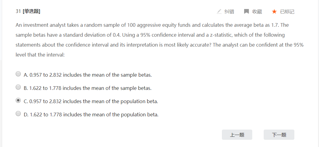Screen dimensions: 319x147
Task: Select radio button for option B
Action: (18, 87)
